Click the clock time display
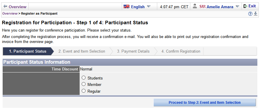 174,7
